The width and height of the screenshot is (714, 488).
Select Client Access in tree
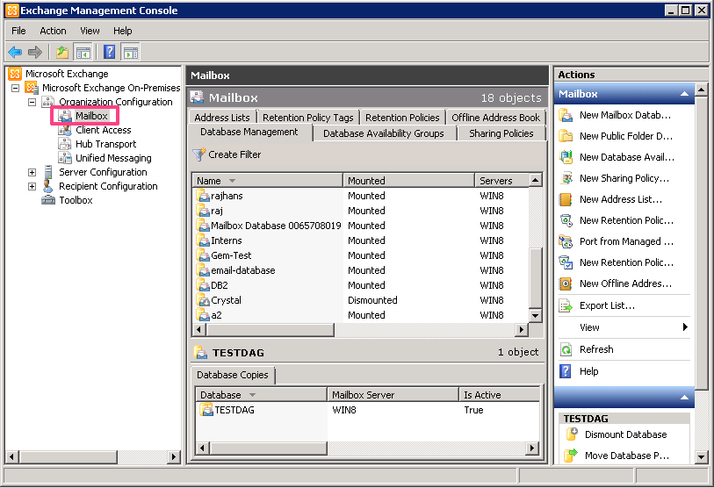[x=104, y=130]
